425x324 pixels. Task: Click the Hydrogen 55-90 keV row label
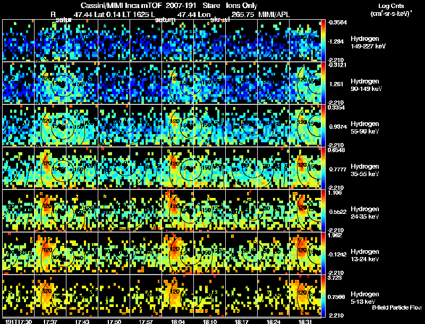pos(365,128)
